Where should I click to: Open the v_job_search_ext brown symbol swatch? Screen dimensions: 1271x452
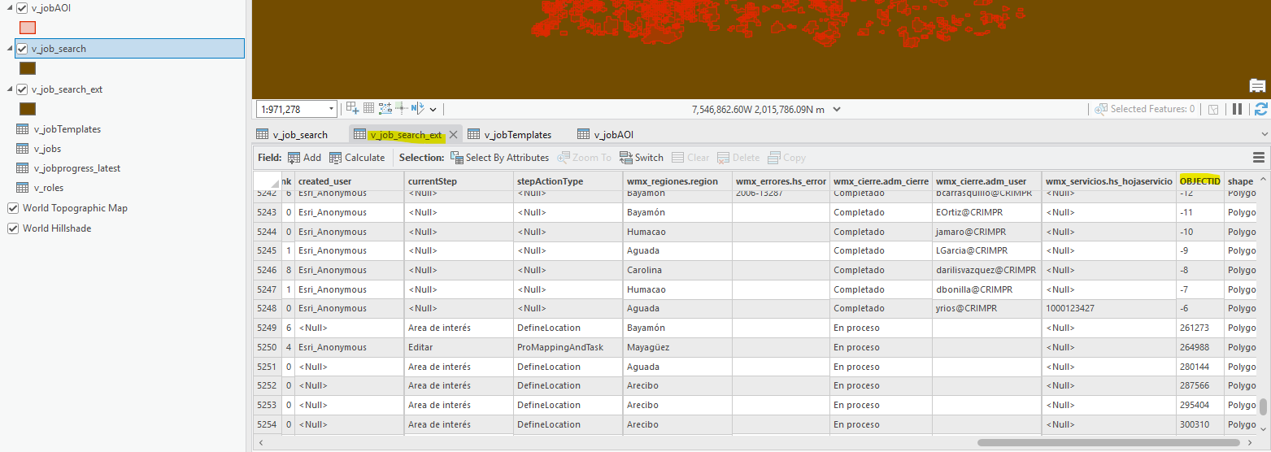28,109
